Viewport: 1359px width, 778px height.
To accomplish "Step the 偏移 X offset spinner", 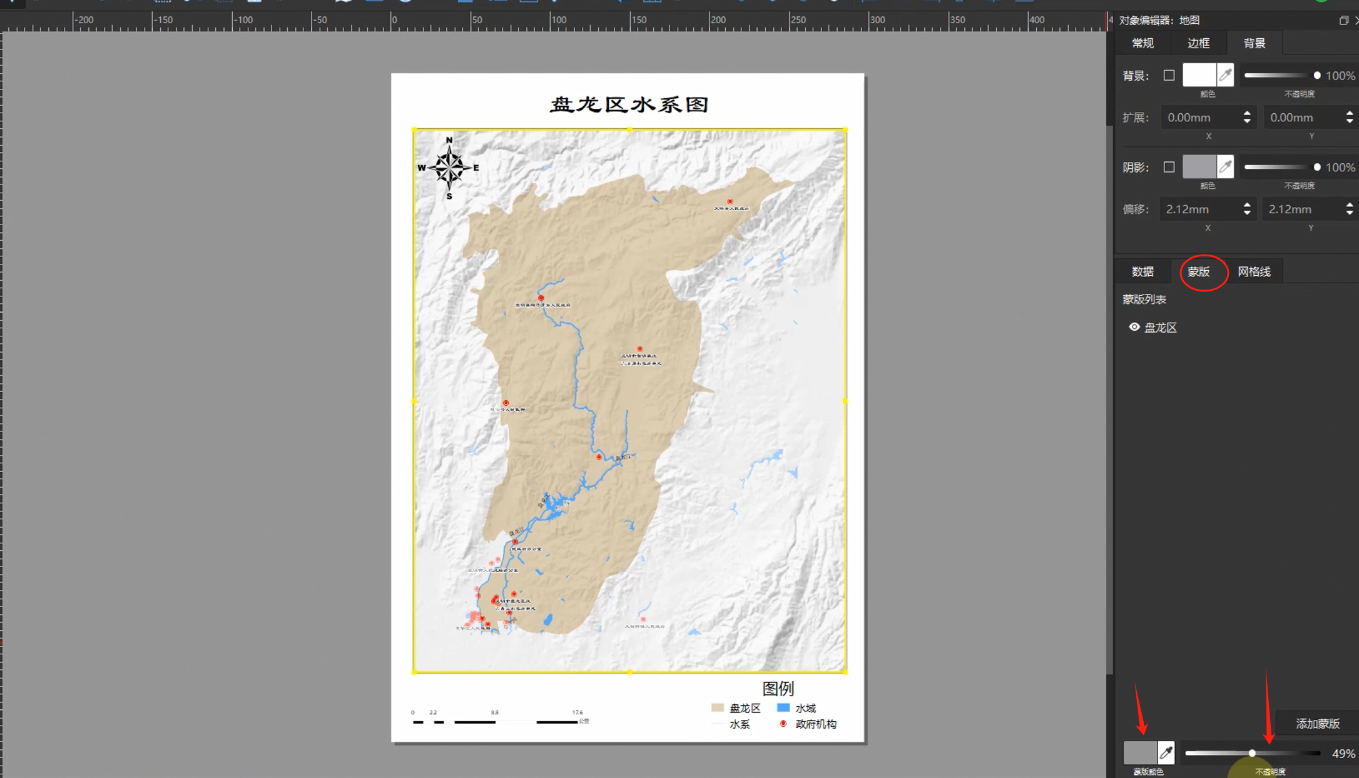I will [x=1247, y=209].
